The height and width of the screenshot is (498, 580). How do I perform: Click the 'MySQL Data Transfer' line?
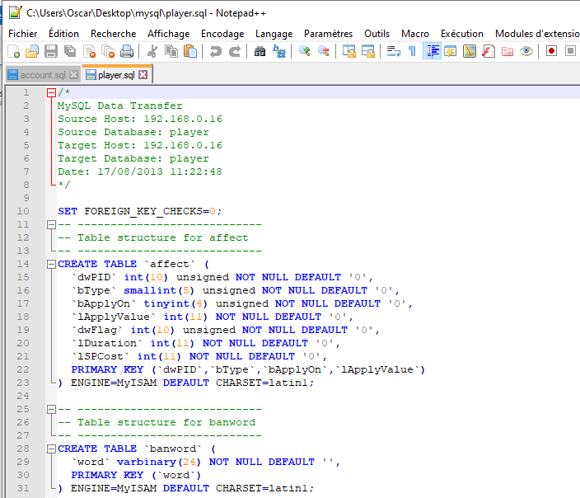coord(119,106)
